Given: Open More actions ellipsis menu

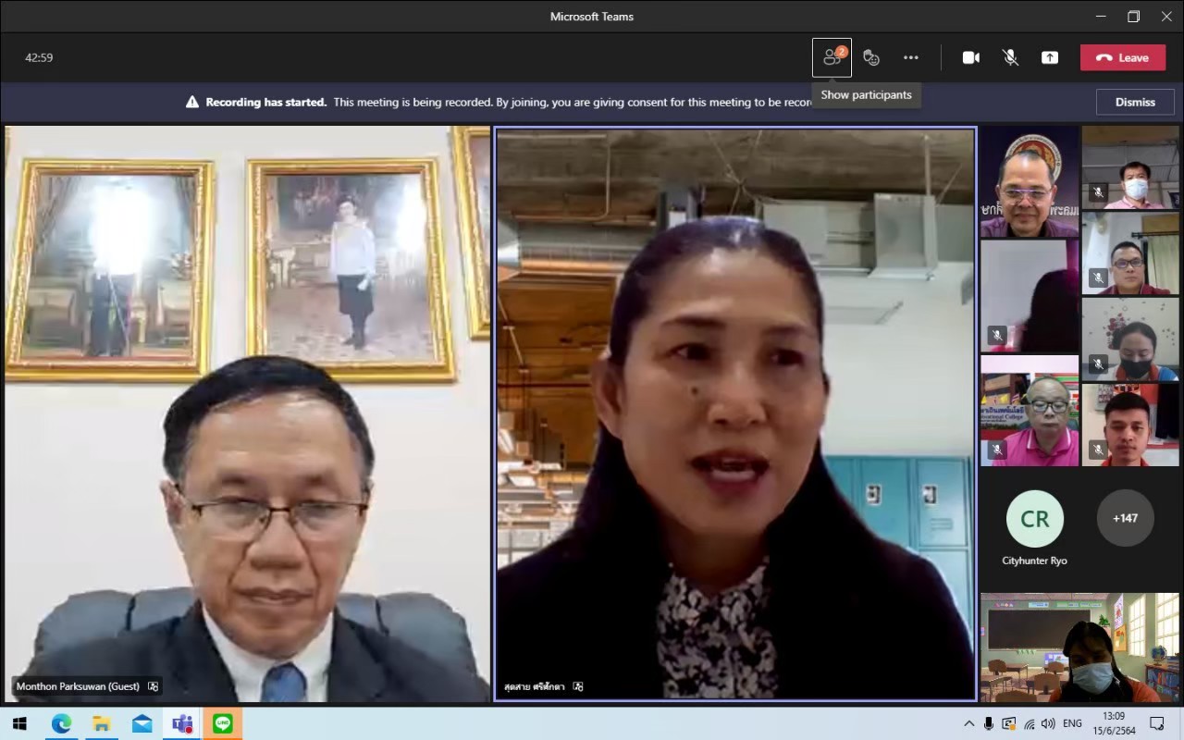Looking at the screenshot, I should click(x=911, y=57).
